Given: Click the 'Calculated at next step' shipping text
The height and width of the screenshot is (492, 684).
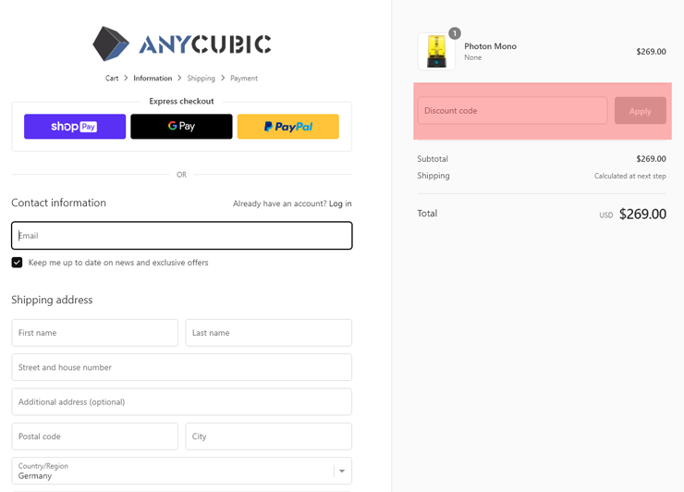Looking at the screenshot, I should [x=629, y=176].
